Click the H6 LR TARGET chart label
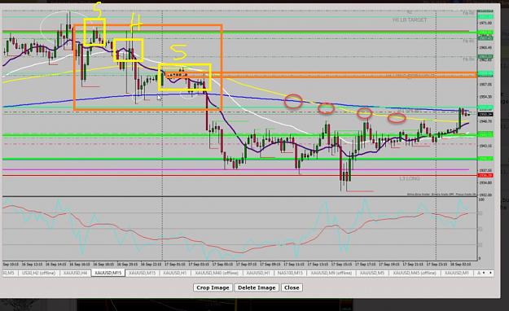Screen dimensions: 509x311 pos(410,20)
